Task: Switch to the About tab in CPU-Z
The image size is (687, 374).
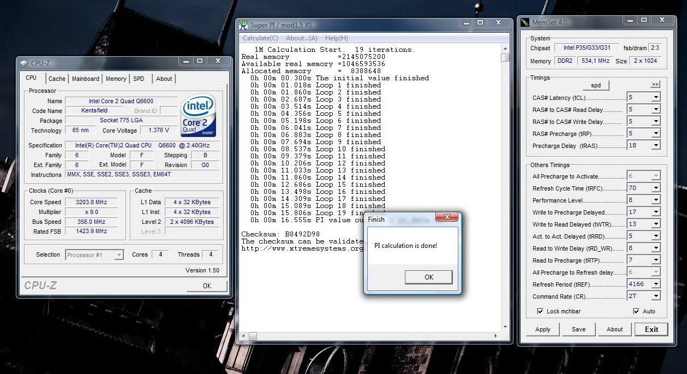Action: click(164, 79)
